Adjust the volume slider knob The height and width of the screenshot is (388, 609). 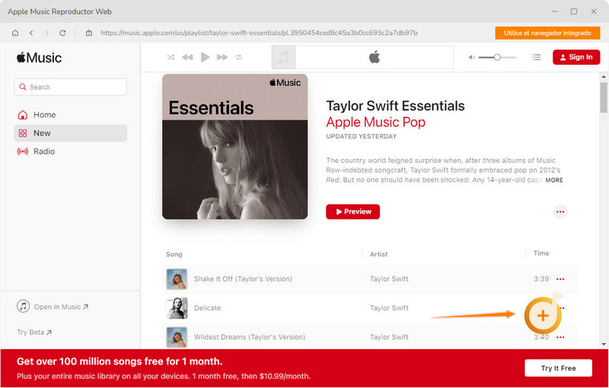[497, 57]
